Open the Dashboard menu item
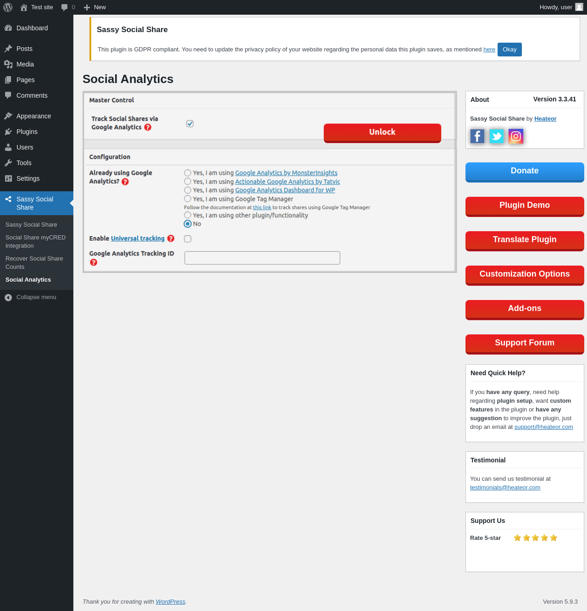This screenshot has height=611, width=587. (x=37, y=28)
